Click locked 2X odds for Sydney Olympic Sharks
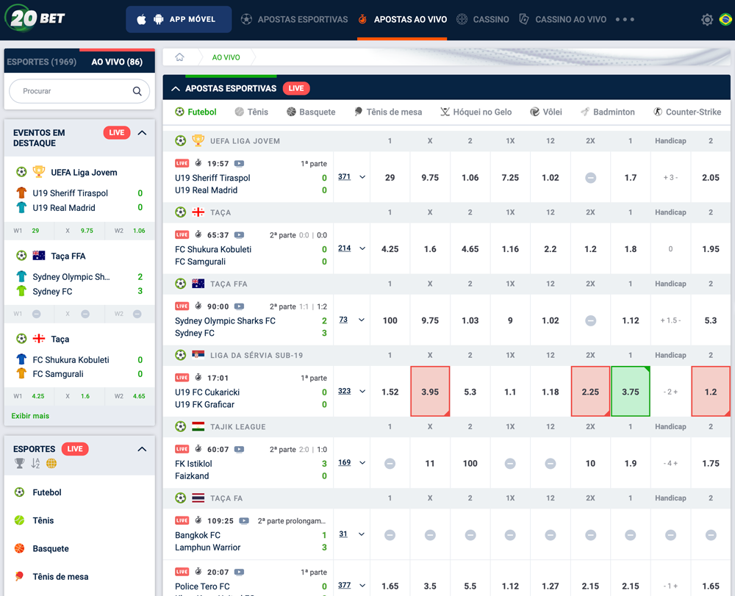Screen dimensions: 735x596 (x=591, y=320)
